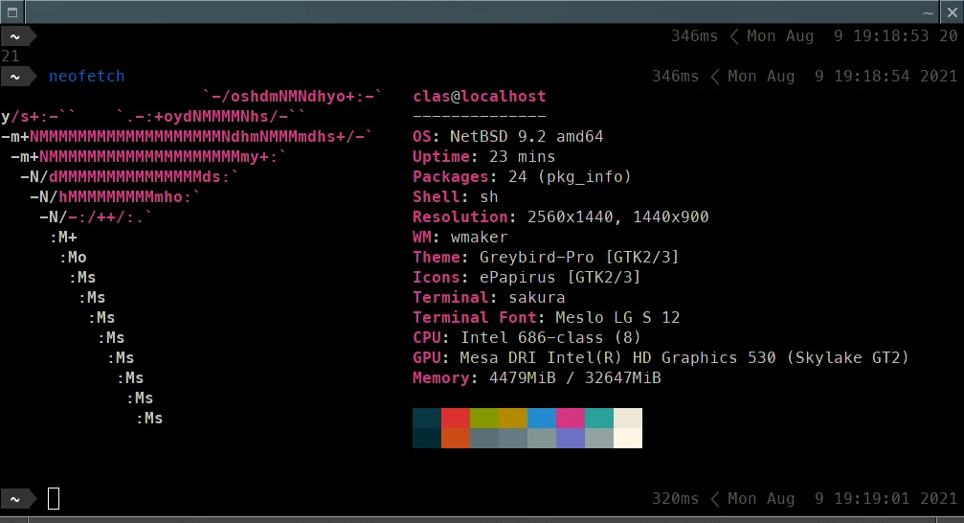
Task: Click the clas@localhost header
Action: coord(480,97)
